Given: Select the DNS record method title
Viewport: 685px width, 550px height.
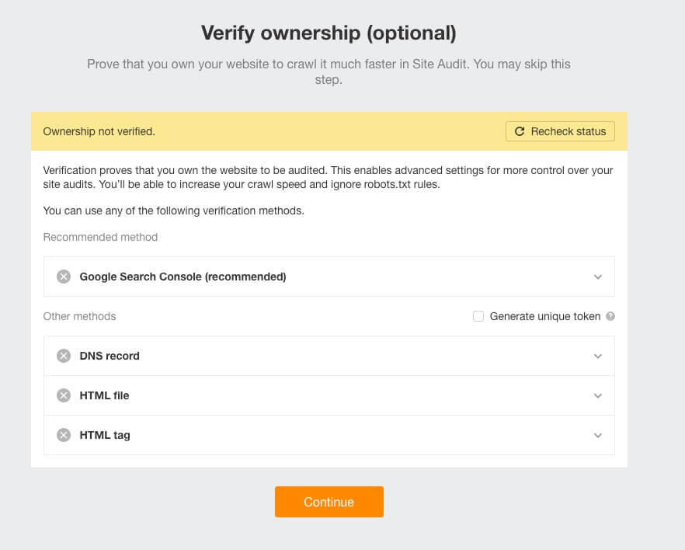Looking at the screenshot, I should pyautogui.click(x=110, y=356).
